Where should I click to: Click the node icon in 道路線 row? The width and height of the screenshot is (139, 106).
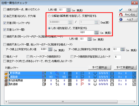57,77
